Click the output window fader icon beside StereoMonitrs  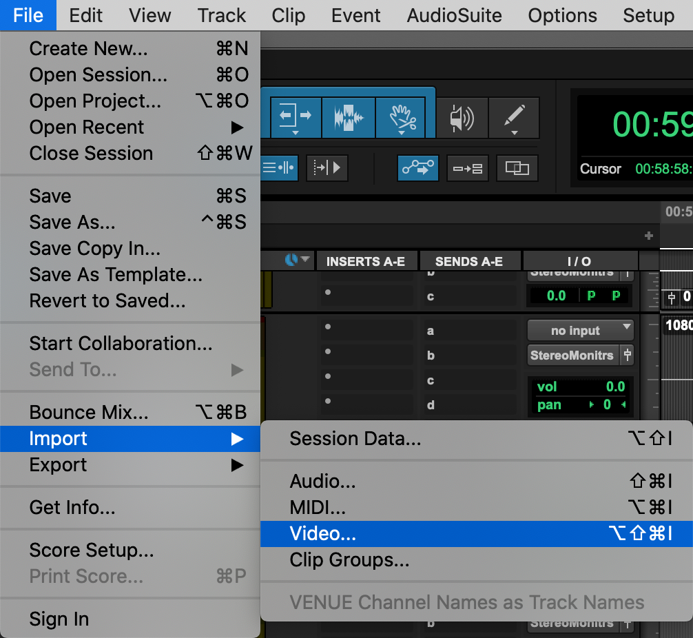[x=627, y=355]
